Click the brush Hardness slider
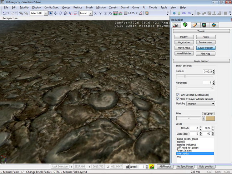This screenshot has width=232, height=174. point(195,88)
